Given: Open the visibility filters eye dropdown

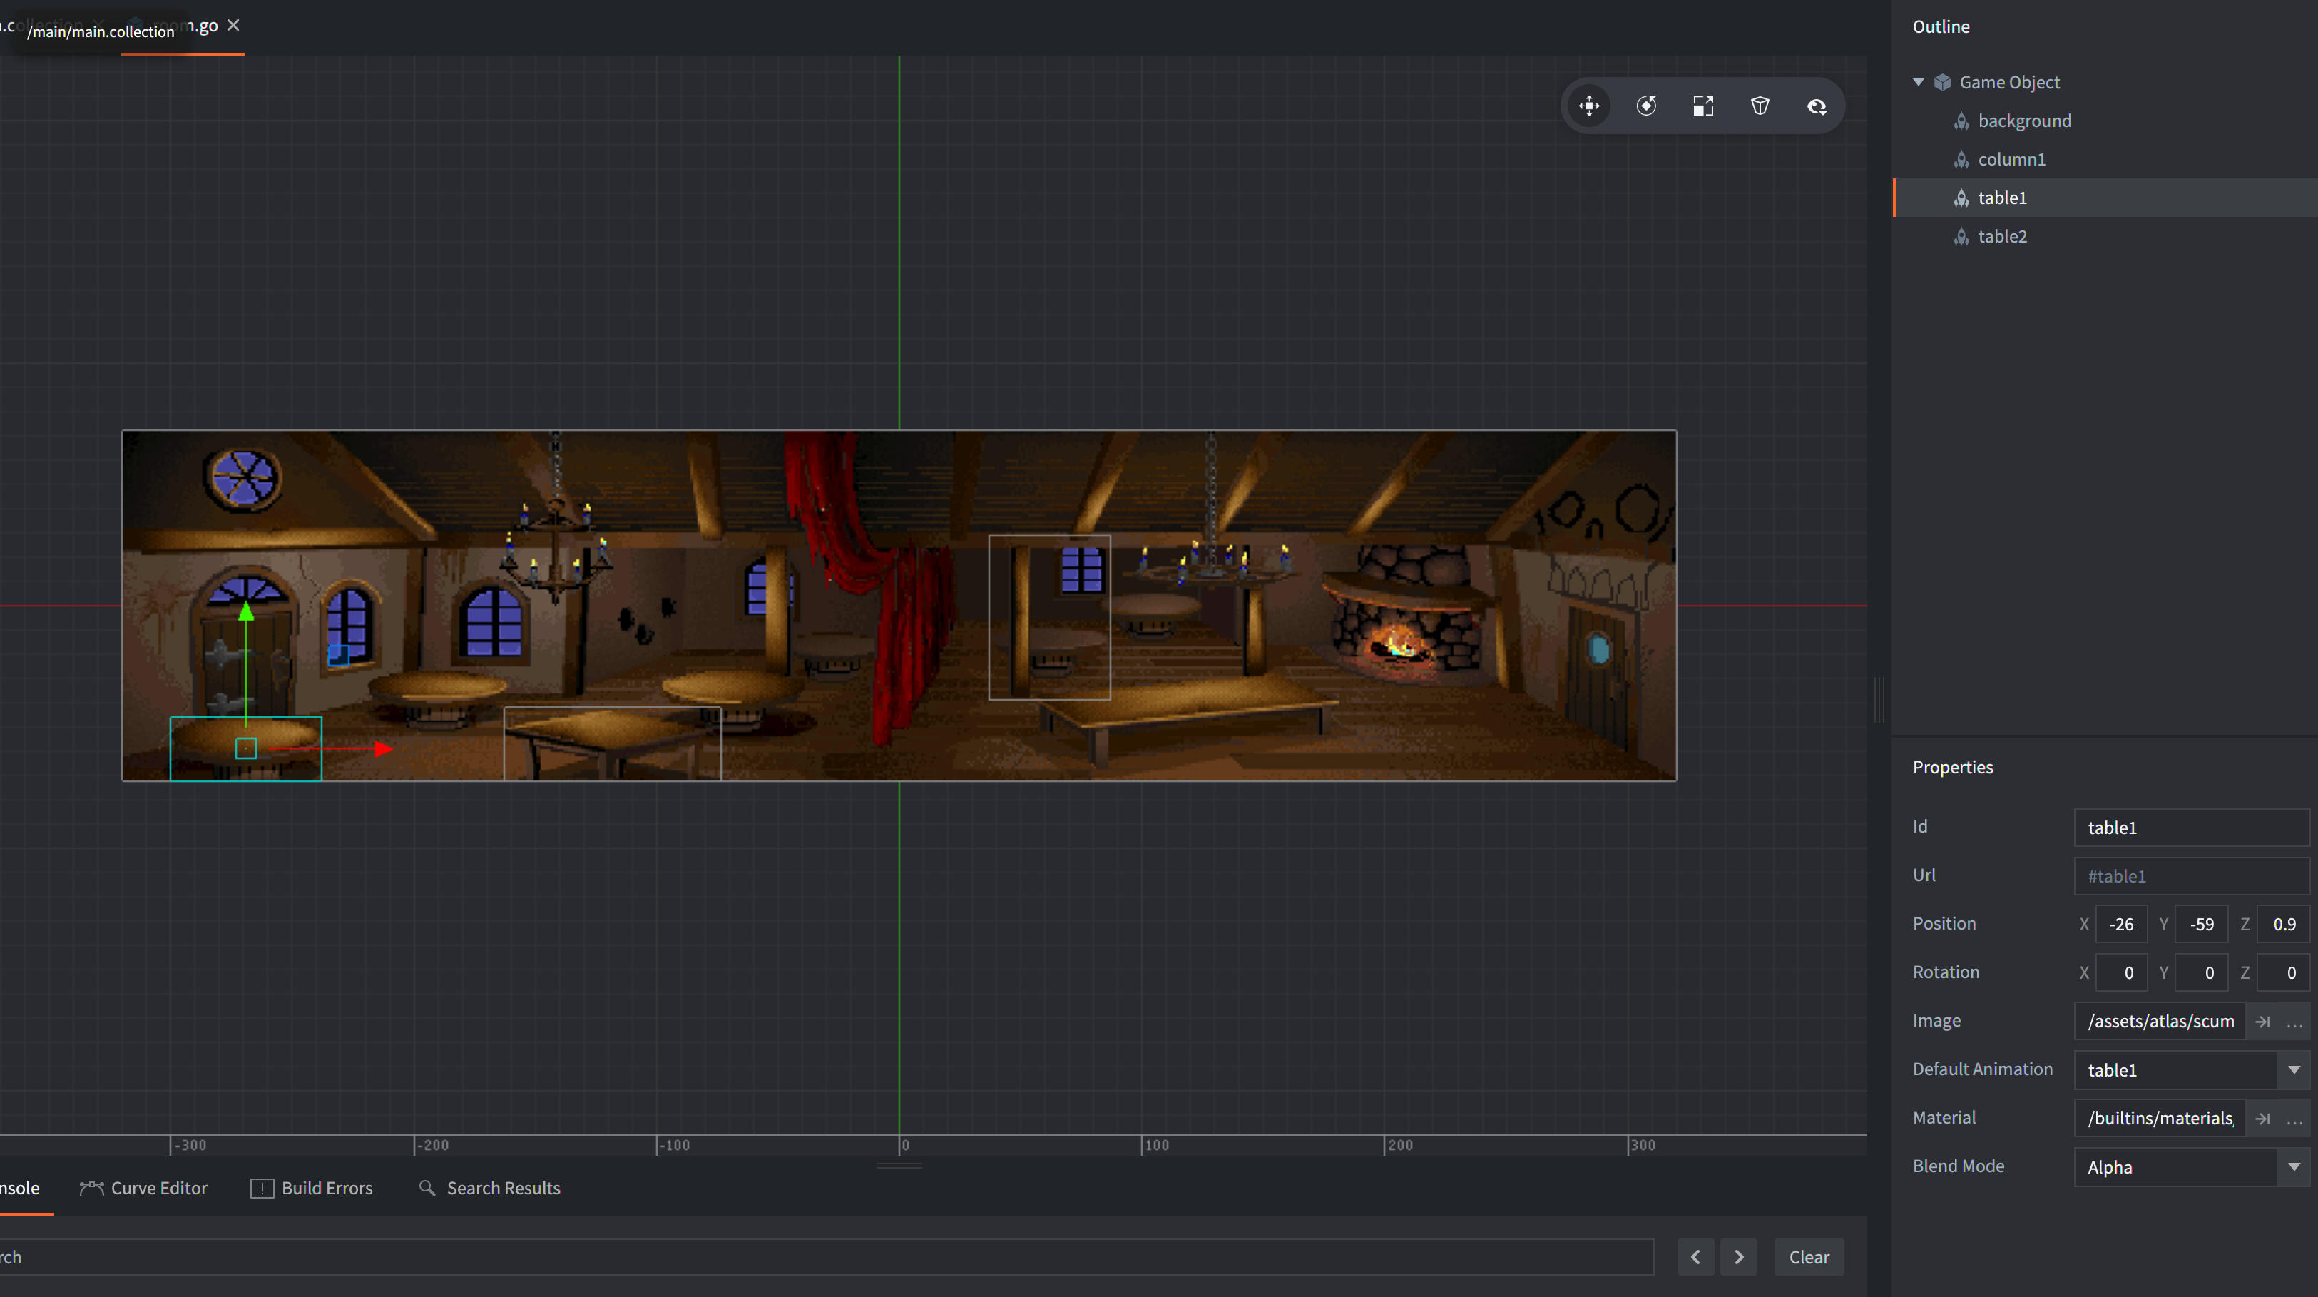Looking at the screenshot, I should point(1817,106).
